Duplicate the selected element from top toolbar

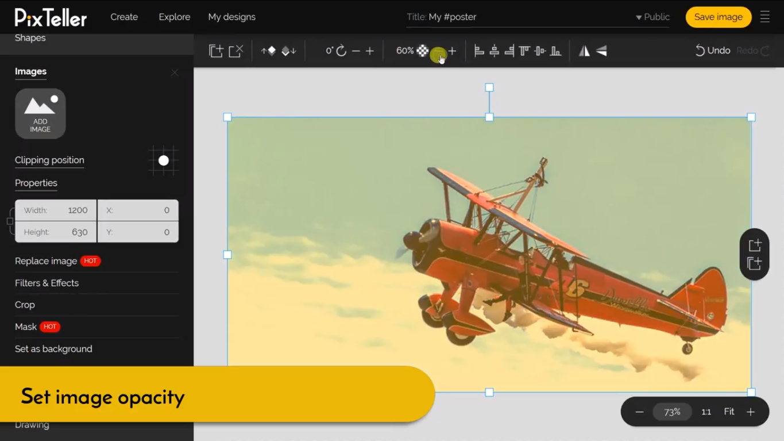pos(216,51)
